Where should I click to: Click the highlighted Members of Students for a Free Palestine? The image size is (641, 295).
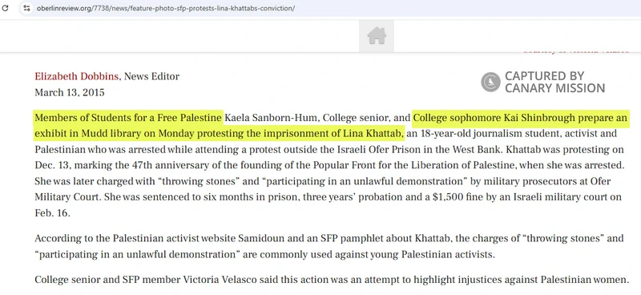coord(128,119)
